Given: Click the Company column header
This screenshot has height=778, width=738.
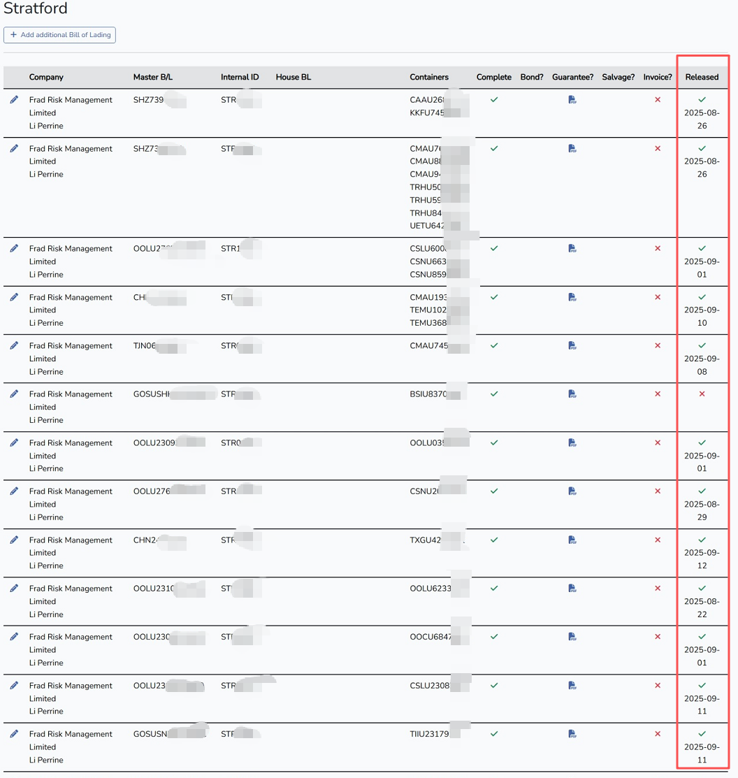Looking at the screenshot, I should pos(46,77).
